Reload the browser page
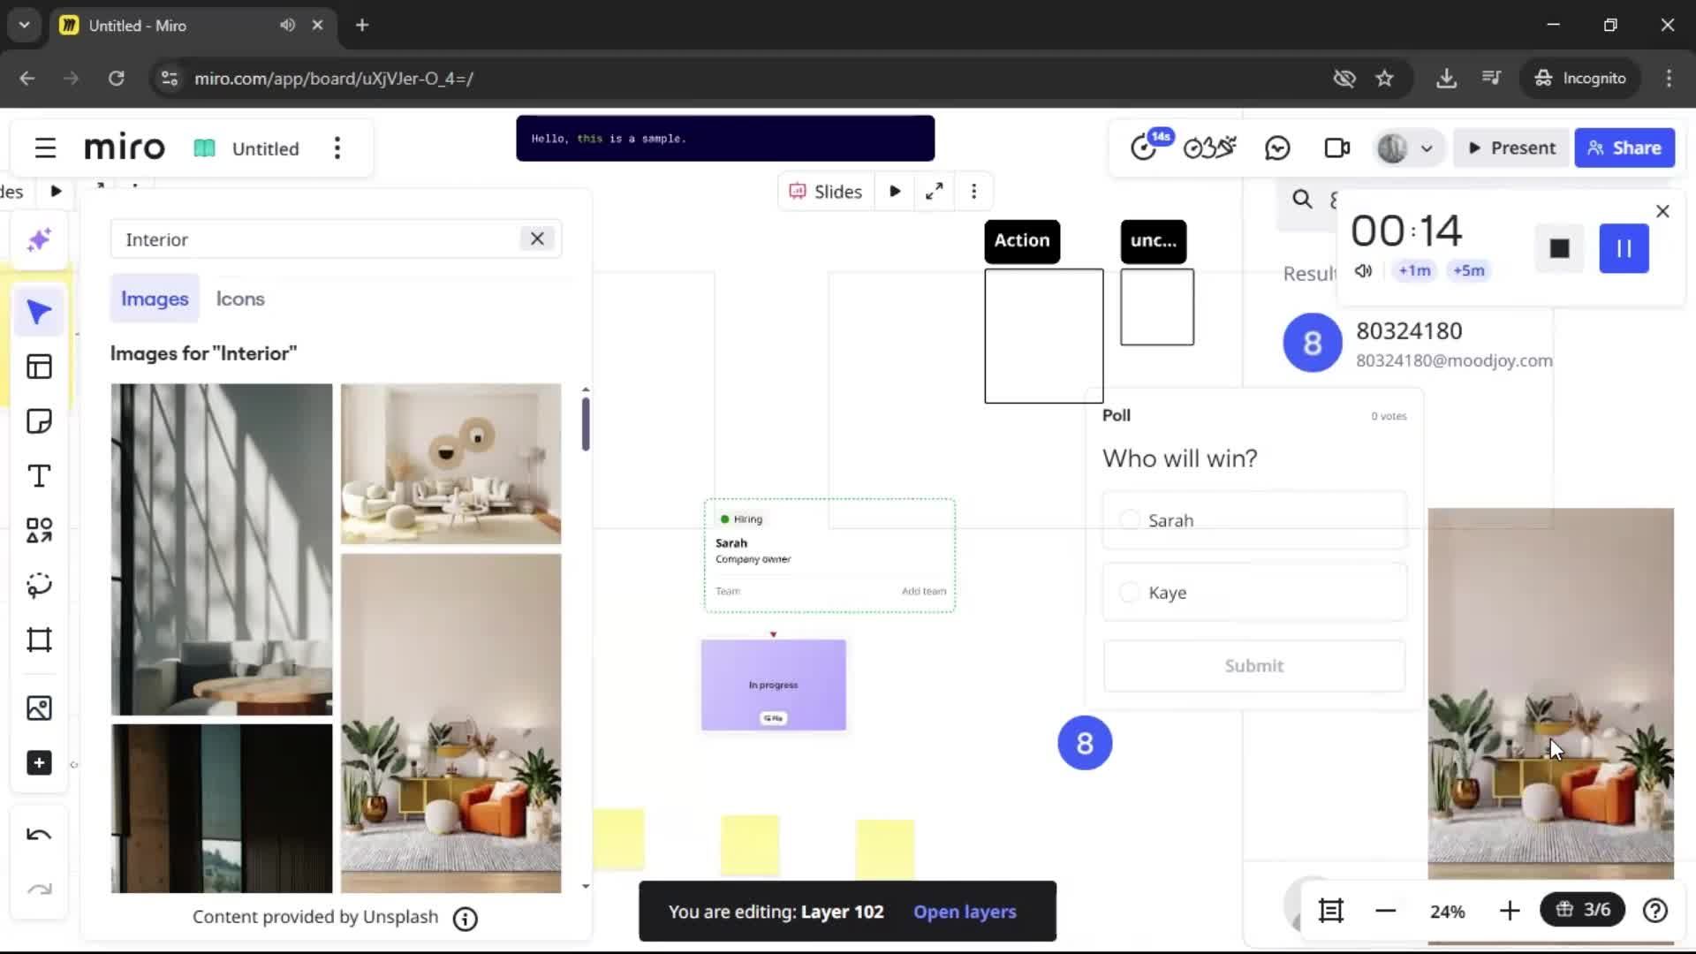Image resolution: width=1696 pixels, height=954 pixels. pos(116,79)
